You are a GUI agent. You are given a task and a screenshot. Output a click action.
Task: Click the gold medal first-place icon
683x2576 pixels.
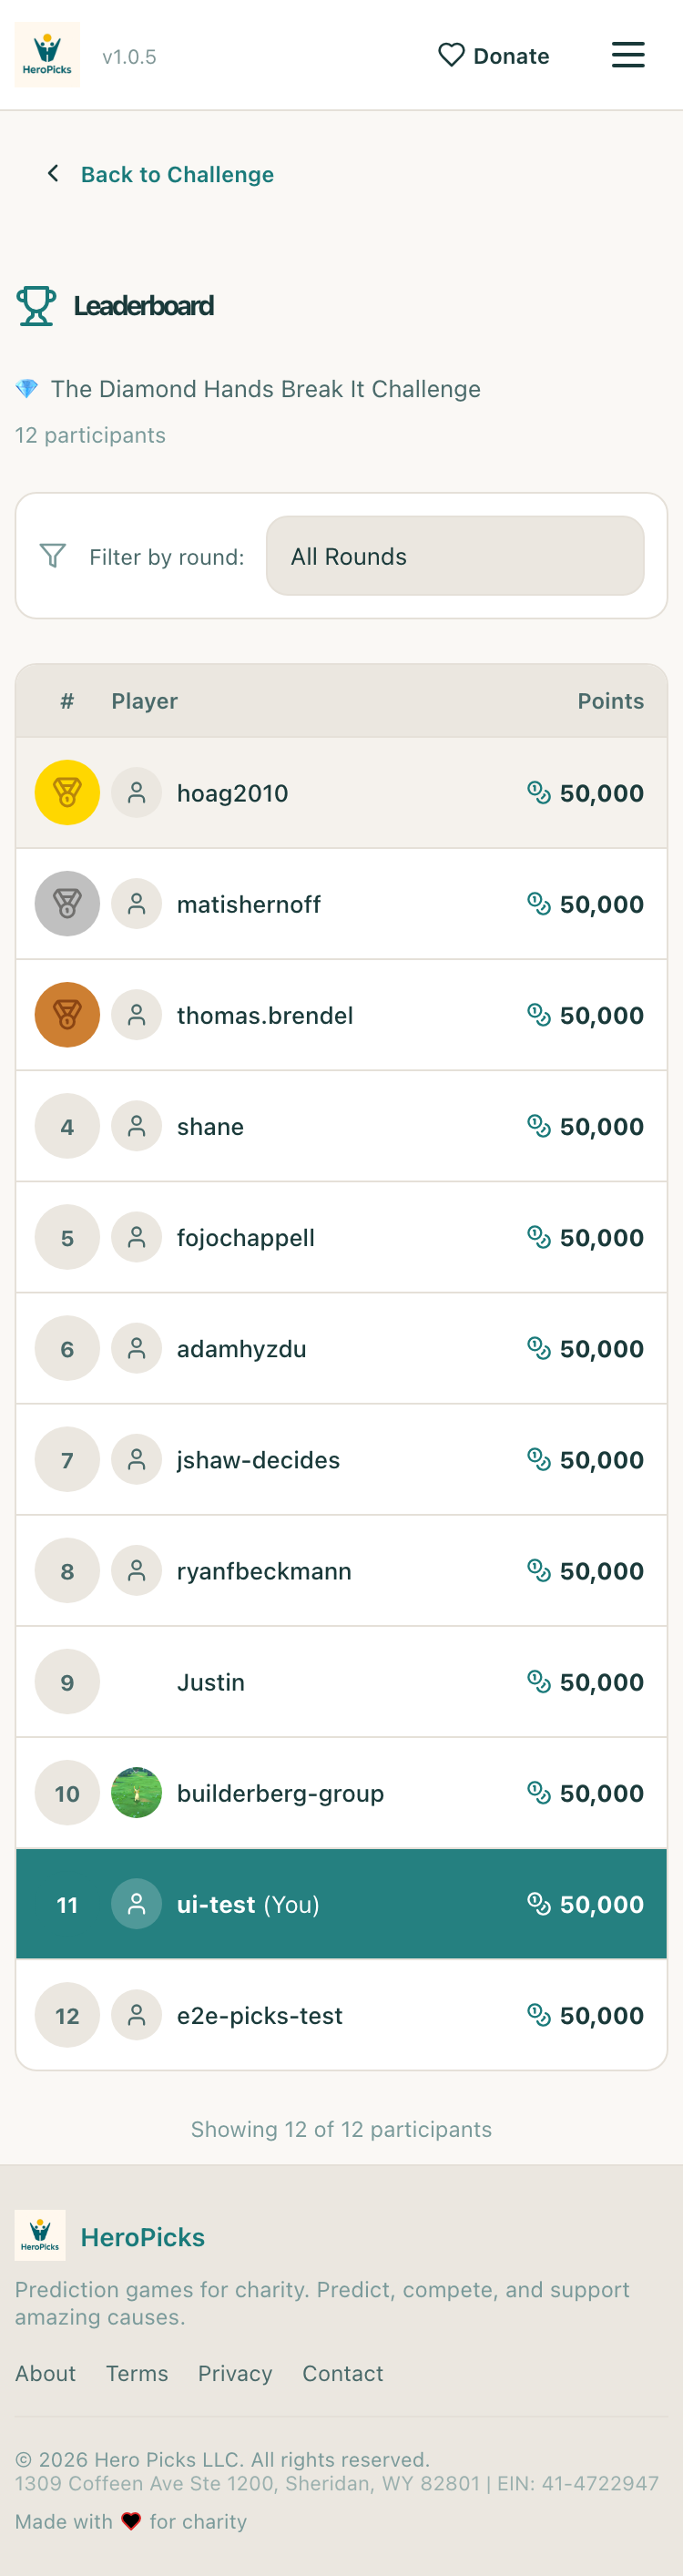click(x=67, y=793)
